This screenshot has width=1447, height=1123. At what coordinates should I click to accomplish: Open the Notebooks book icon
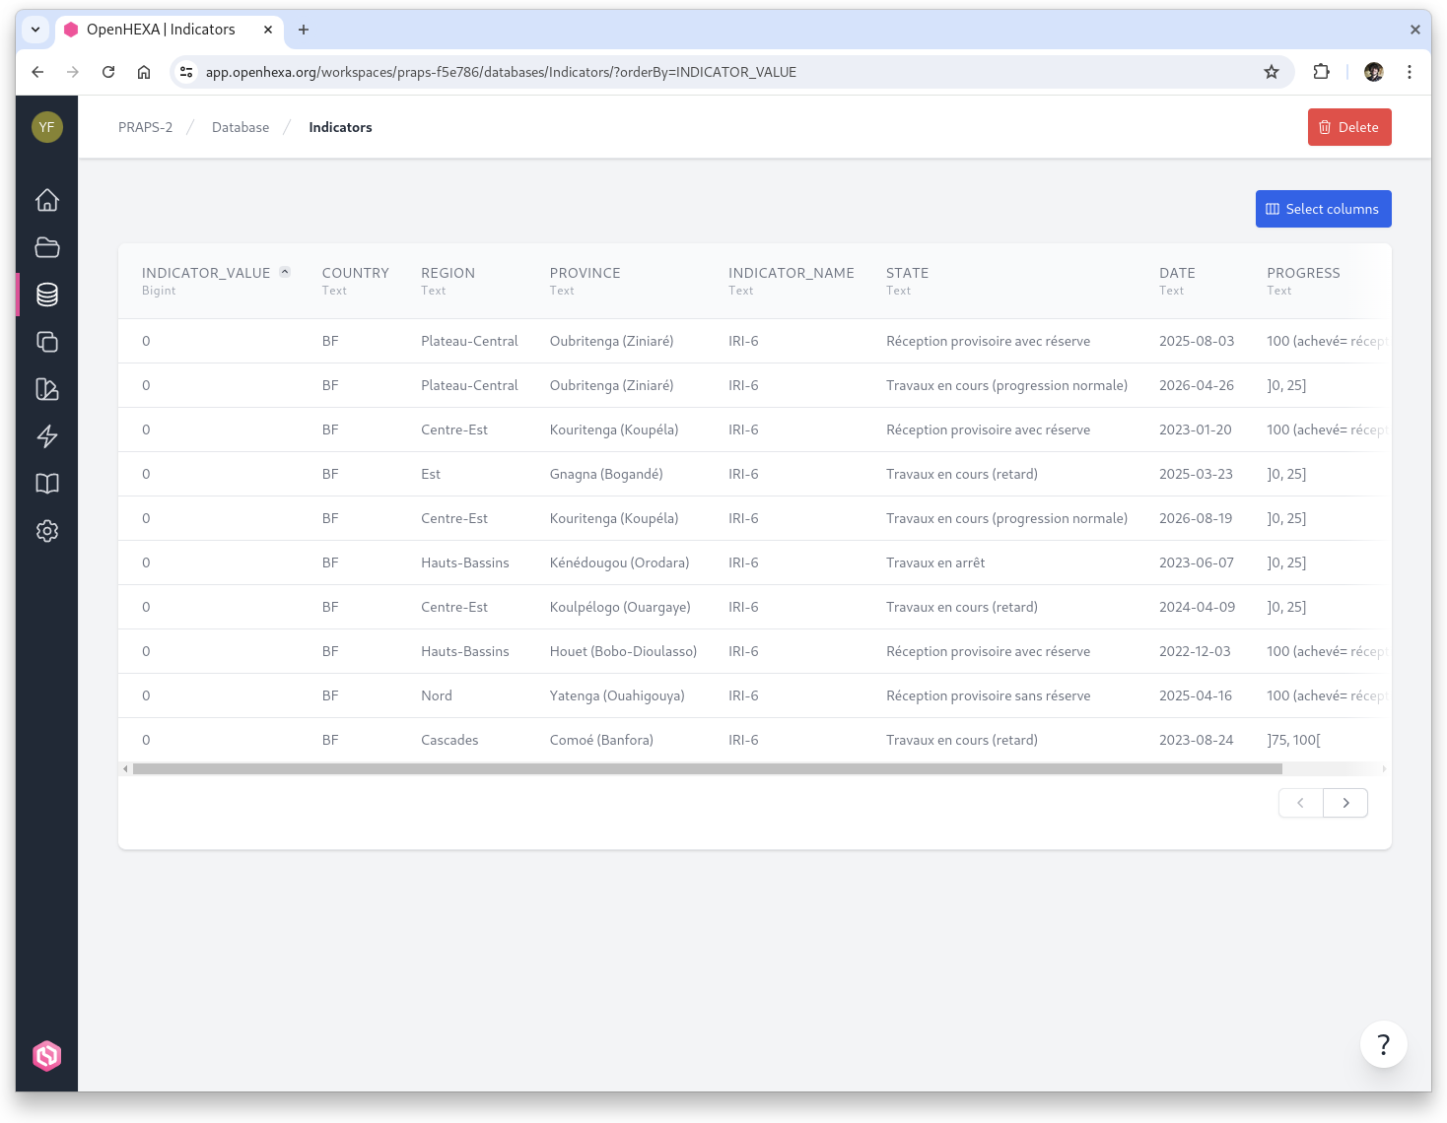pyautogui.click(x=46, y=484)
